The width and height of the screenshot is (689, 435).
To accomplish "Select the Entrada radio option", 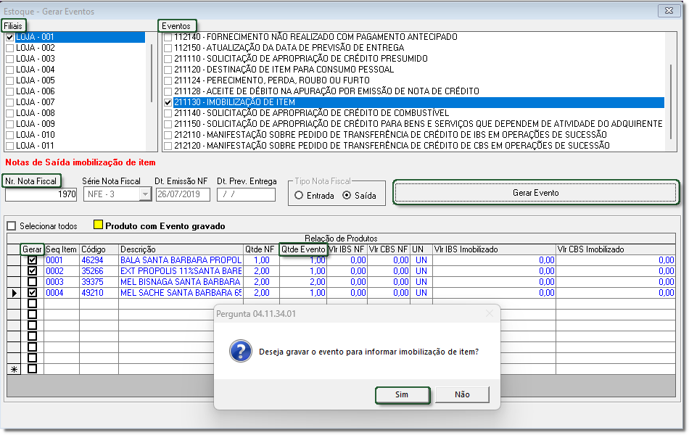I will click(x=299, y=196).
